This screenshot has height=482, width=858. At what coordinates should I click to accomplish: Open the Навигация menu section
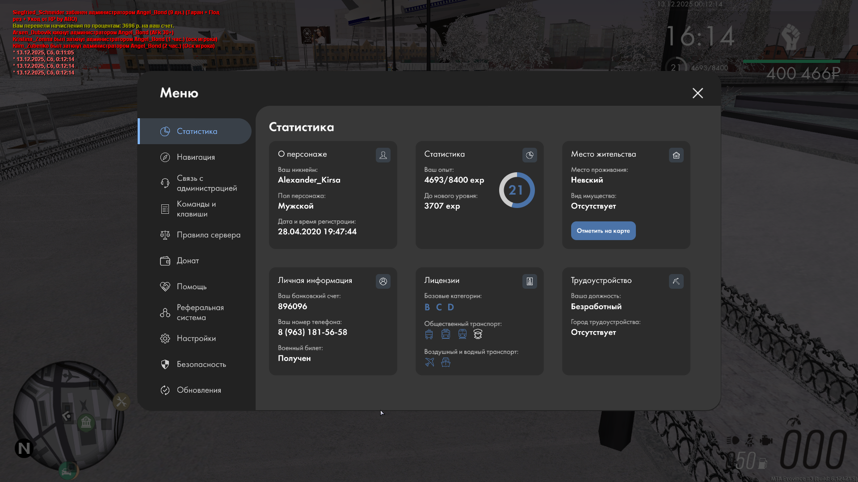pyautogui.click(x=196, y=157)
